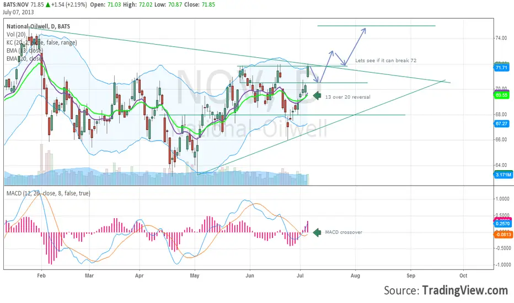Click the Vol (20) indicator legend
Screen dimensions: 514x303
[16, 34]
